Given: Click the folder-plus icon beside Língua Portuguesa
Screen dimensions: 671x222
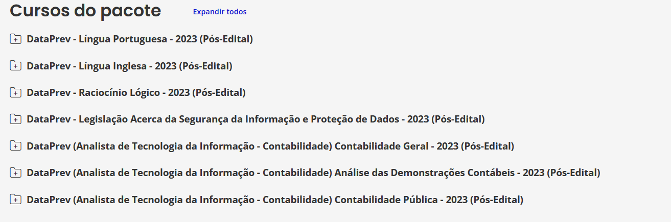Looking at the screenshot, I should click(15, 39).
